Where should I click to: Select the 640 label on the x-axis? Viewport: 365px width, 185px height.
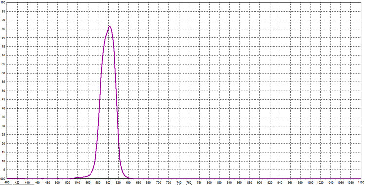pos(128,182)
